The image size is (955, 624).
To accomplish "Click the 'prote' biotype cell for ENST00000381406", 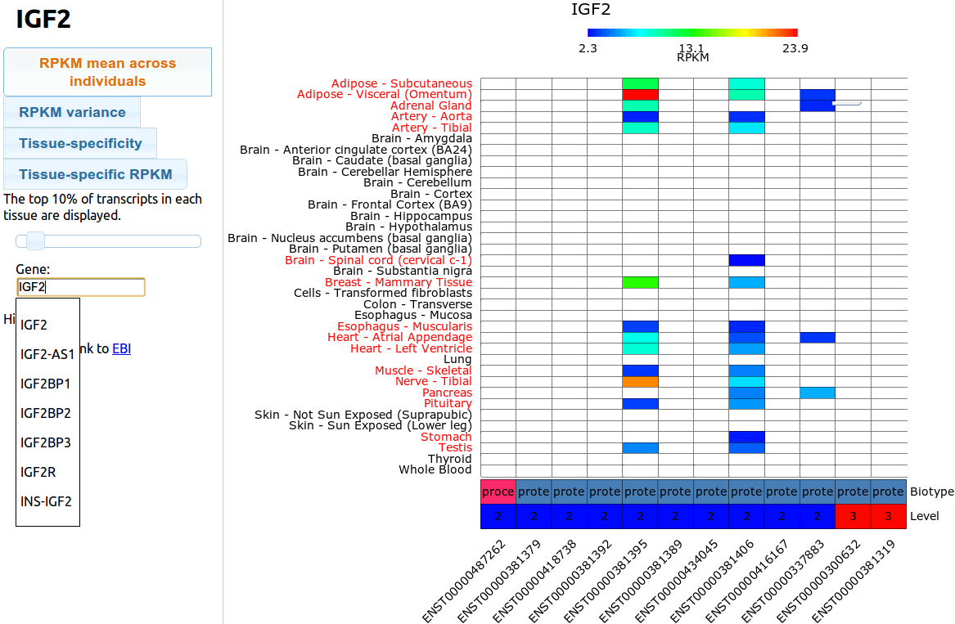I will [x=746, y=492].
